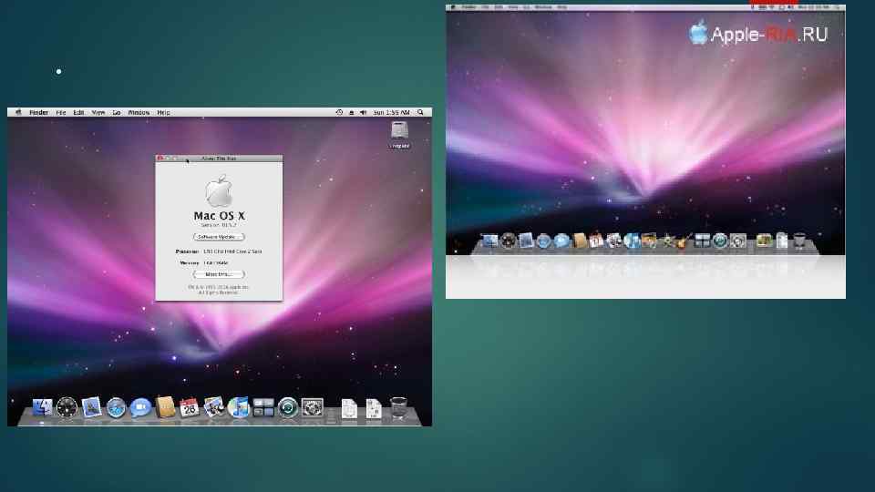
Task: Open the View menu
Action: (98, 112)
